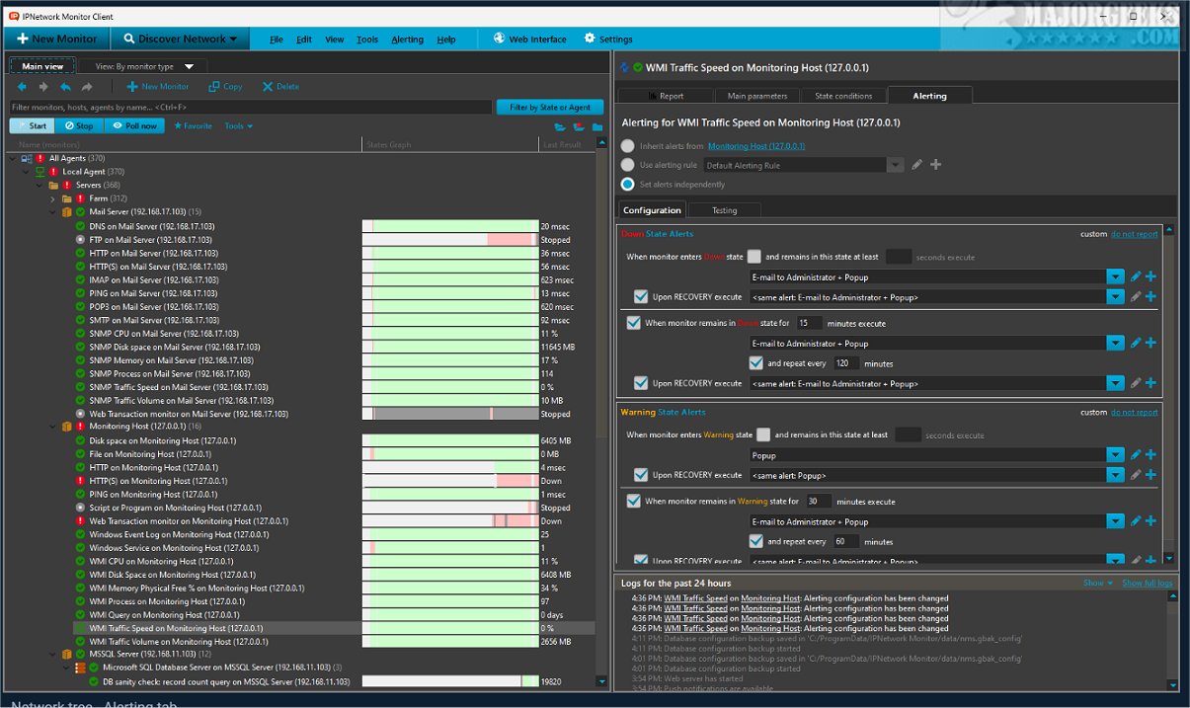
Task: Edit the Down state enter alert pencil
Action: pyautogui.click(x=1136, y=277)
